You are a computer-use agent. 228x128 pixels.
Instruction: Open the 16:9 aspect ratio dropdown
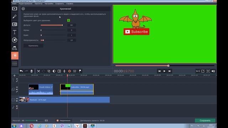[198, 71]
